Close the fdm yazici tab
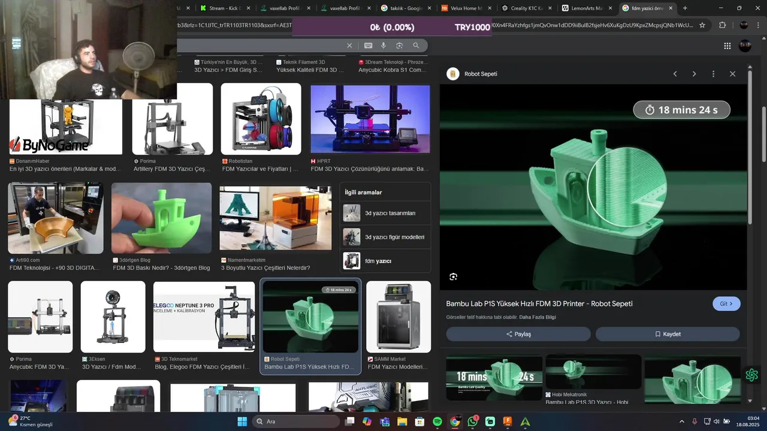 coord(671,8)
